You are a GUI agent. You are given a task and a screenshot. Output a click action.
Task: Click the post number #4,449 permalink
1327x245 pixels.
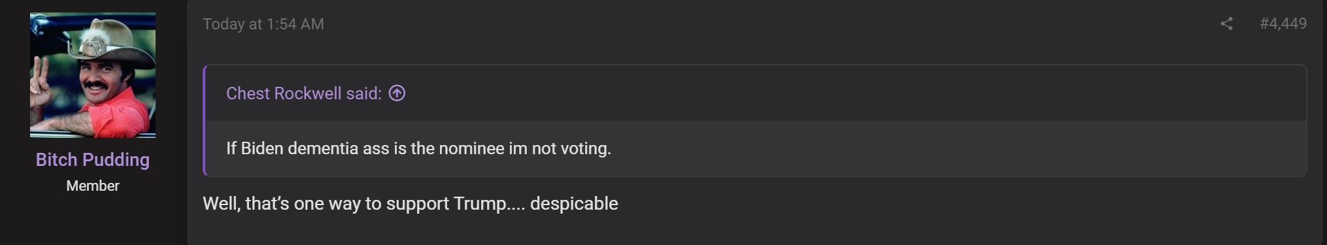pyautogui.click(x=1283, y=24)
